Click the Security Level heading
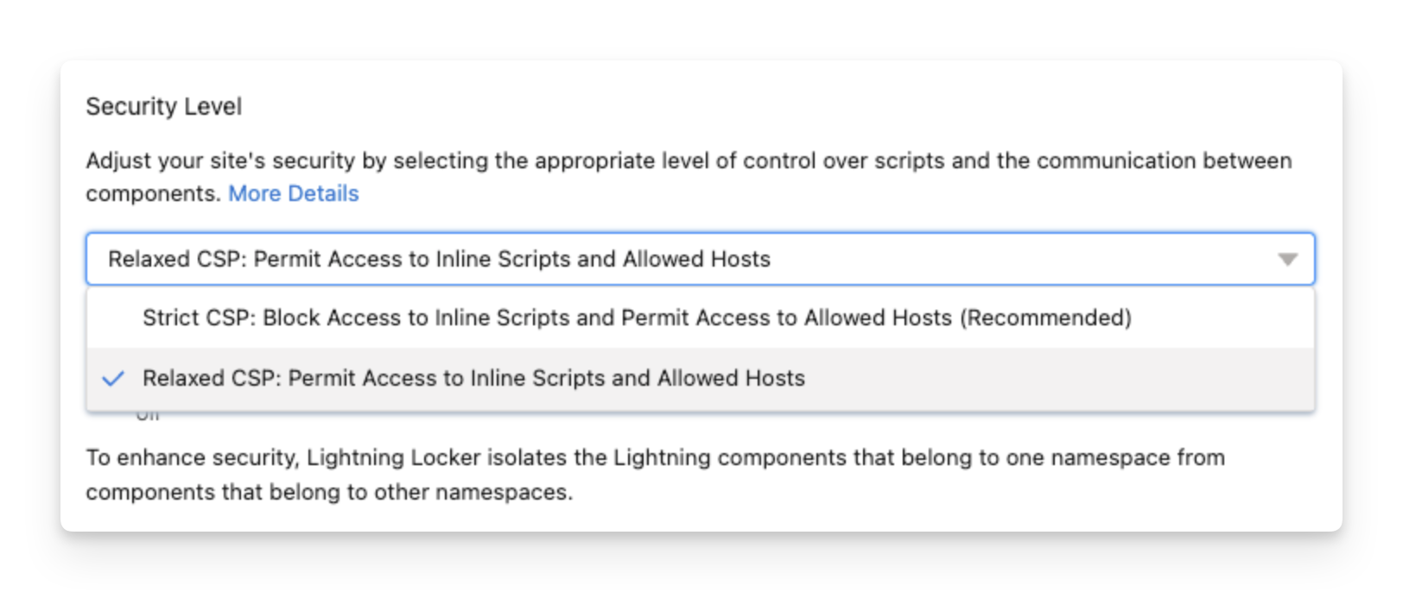1403x592 pixels. pyautogui.click(x=163, y=106)
